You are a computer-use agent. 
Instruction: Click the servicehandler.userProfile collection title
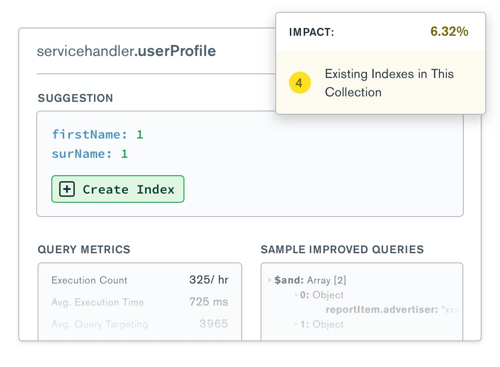point(126,51)
